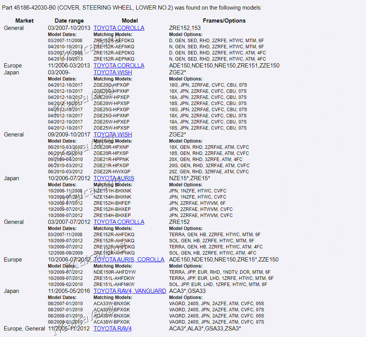Image resolution: width=366 pixels, height=337 pixels.
Task: Select model ZGE25G-HPXGP
Action: (x=111, y=110)
